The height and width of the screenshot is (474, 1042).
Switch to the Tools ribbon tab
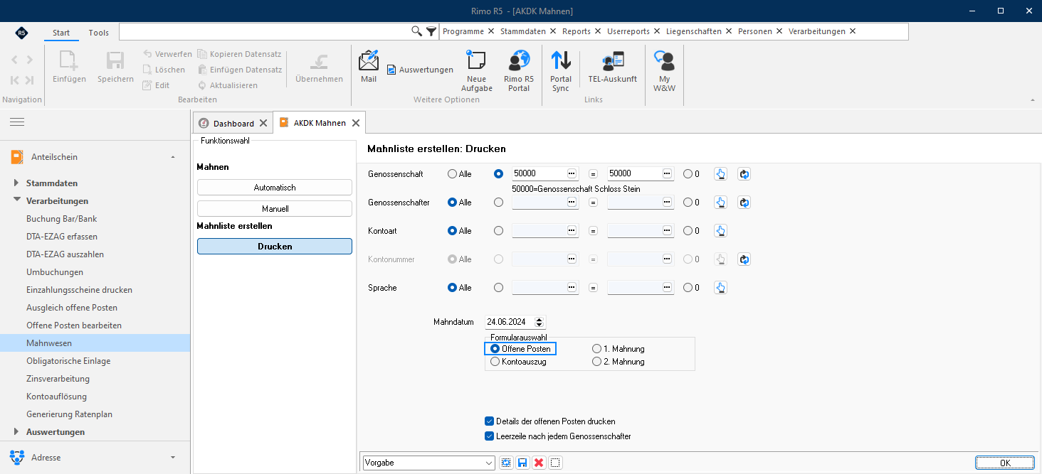99,33
